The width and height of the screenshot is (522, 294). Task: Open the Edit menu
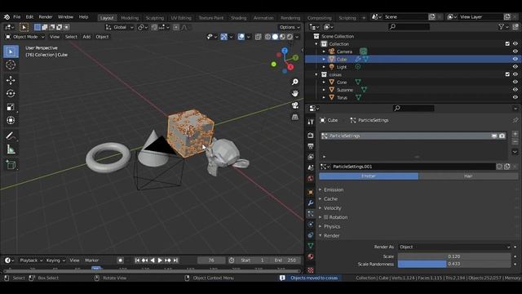click(29, 16)
